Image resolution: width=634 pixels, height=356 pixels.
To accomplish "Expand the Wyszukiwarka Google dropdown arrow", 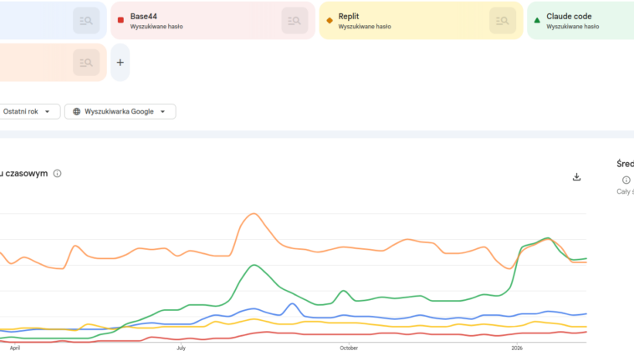I will (x=162, y=111).
